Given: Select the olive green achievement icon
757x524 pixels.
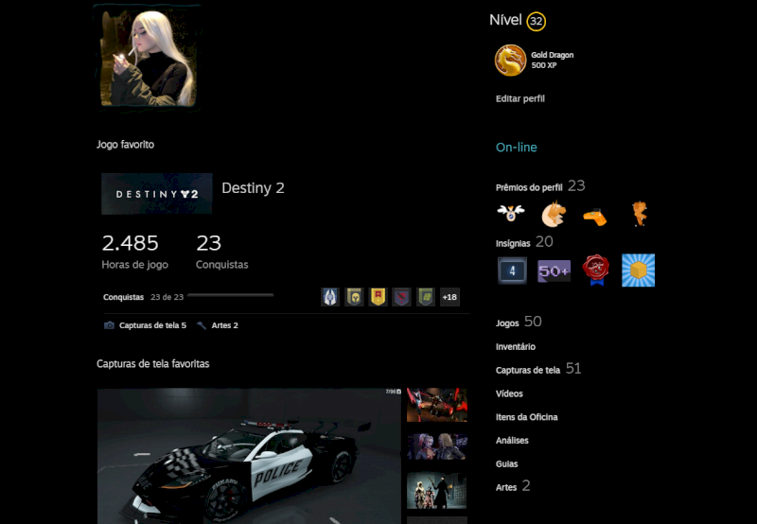Looking at the screenshot, I should point(425,297).
